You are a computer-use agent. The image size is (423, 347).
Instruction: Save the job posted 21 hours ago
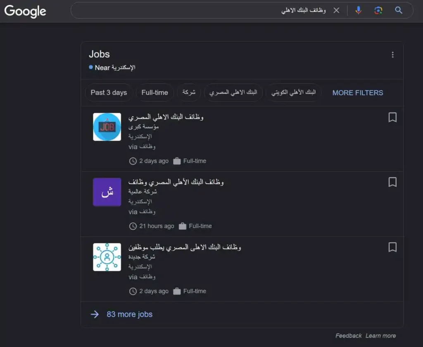(x=392, y=183)
